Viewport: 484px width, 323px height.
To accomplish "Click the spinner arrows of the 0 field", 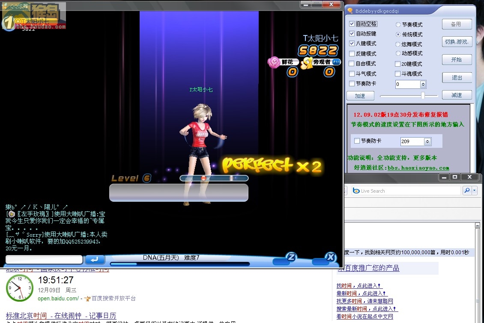I will coord(423,84).
